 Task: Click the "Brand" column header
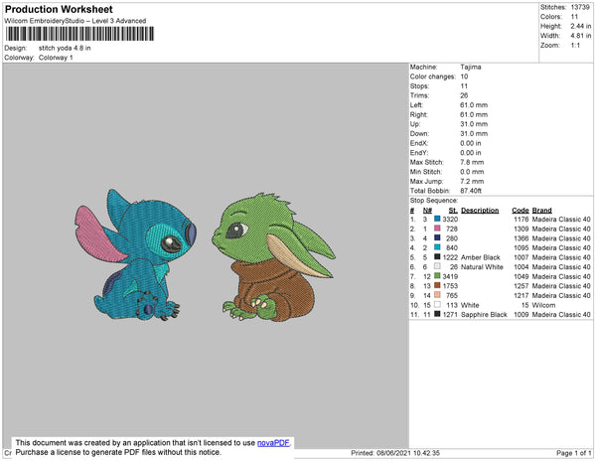coord(541,211)
